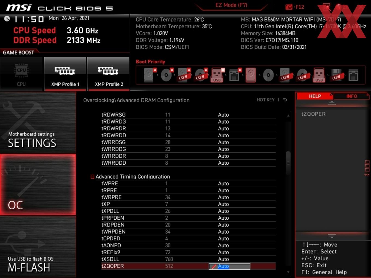The width and height of the screenshot is (371, 278).
Task: Select the tWRPRE timing row
Action: [x=189, y=197]
